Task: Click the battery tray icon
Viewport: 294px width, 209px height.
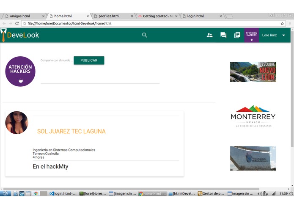Action: 265,193
